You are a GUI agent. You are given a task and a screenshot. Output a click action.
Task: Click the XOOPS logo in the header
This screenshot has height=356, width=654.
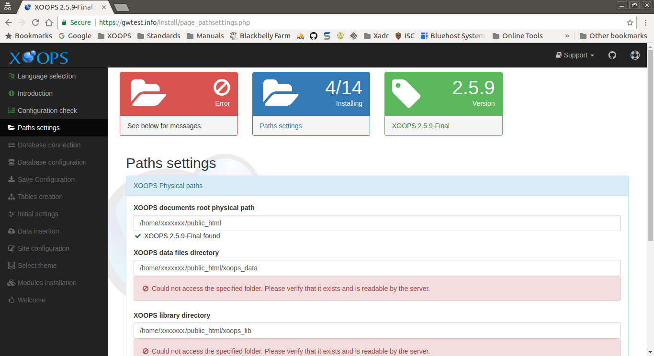[x=38, y=57]
